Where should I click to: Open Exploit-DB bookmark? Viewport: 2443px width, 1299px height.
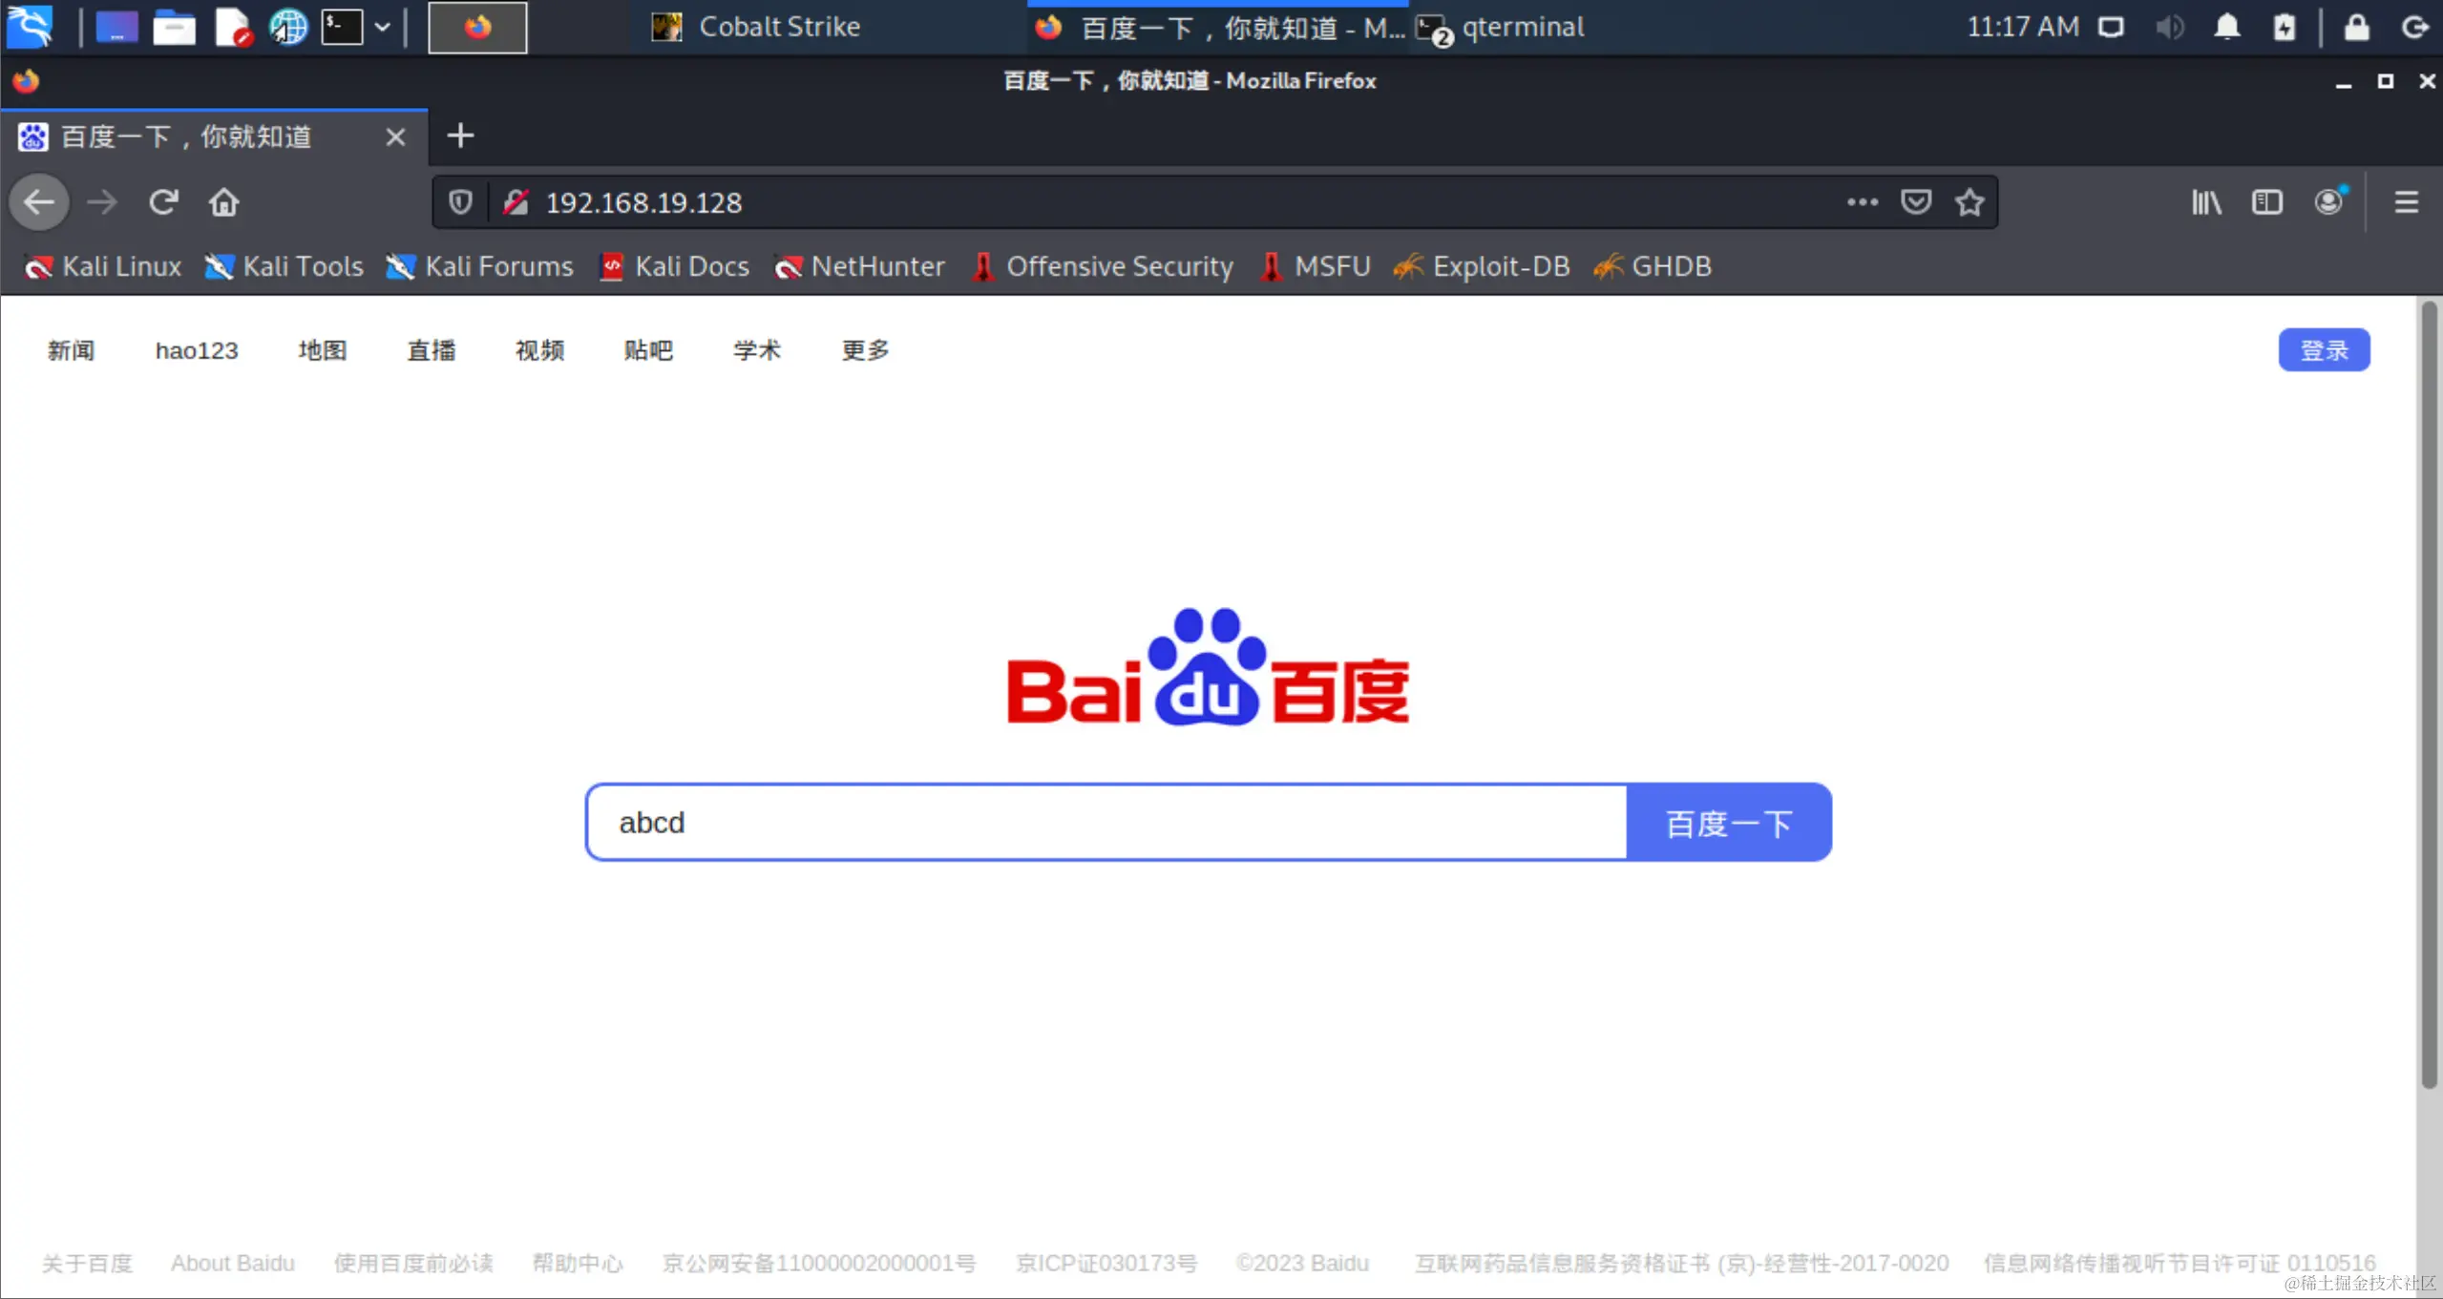click(1482, 266)
